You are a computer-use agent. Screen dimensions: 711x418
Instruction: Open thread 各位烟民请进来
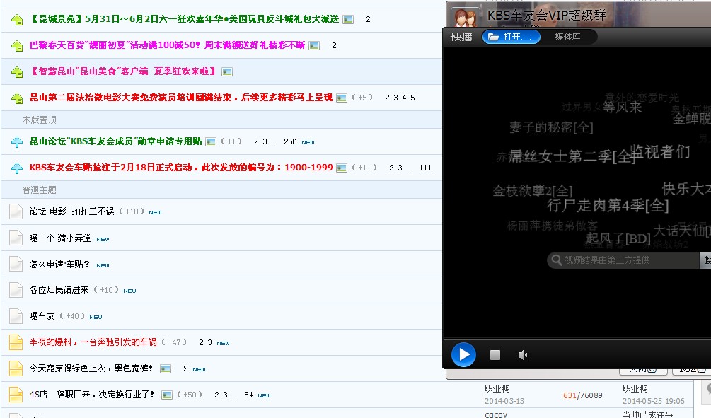pos(59,290)
